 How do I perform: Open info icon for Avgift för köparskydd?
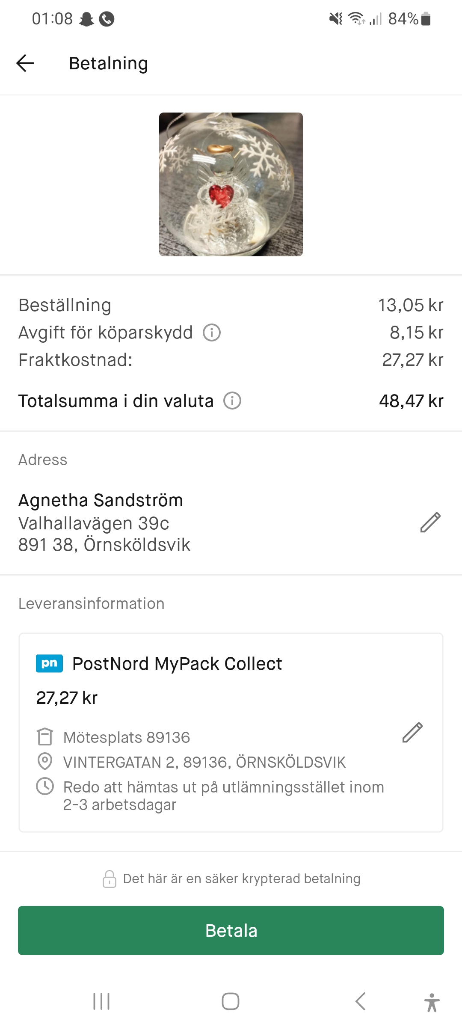[212, 332]
